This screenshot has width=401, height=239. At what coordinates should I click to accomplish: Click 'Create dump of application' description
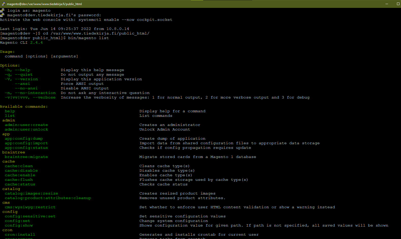172,139
